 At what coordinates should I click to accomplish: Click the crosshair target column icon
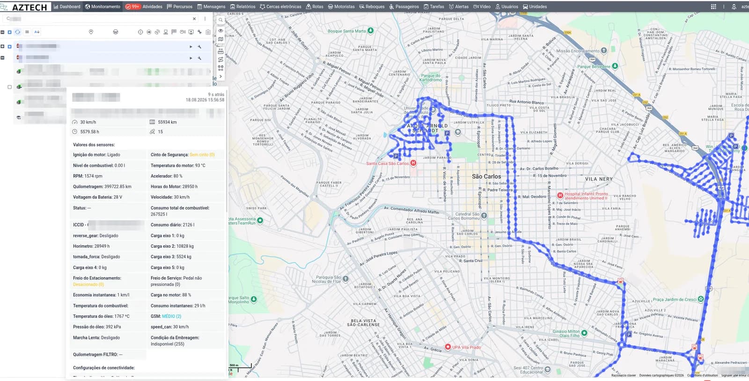140,32
